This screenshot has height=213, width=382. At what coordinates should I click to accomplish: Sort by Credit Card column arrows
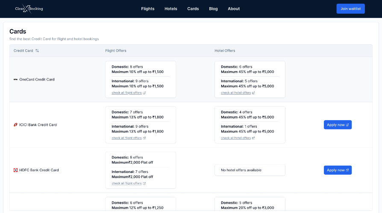tap(37, 51)
